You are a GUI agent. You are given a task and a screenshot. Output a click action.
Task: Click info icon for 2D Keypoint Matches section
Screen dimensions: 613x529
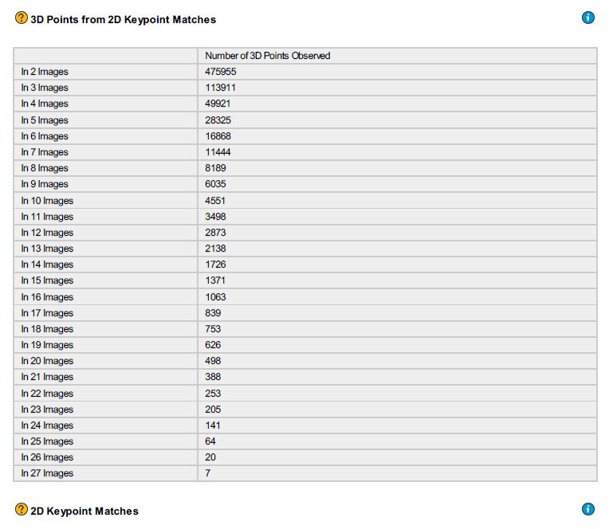pyautogui.click(x=588, y=509)
